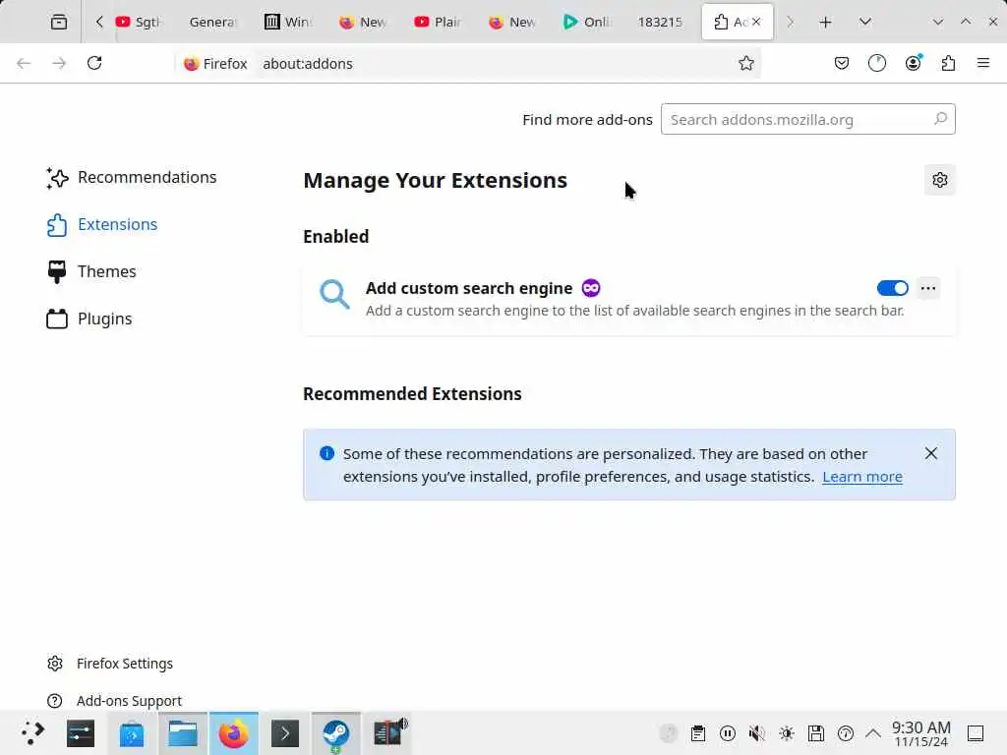The height and width of the screenshot is (755, 1007).
Task: Open the media app with speaker badge
Action: click(x=389, y=733)
